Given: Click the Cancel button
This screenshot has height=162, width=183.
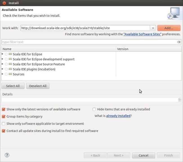Looking at the screenshot, I should (x=144, y=155).
